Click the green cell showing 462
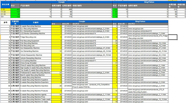This screenshot has width=186, height=103. [15, 9]
